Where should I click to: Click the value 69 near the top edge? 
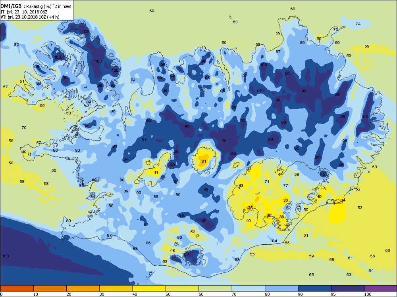click(152, 11)
